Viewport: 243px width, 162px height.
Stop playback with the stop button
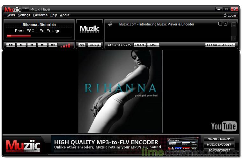pyautogui.click(x=42, y=45)
